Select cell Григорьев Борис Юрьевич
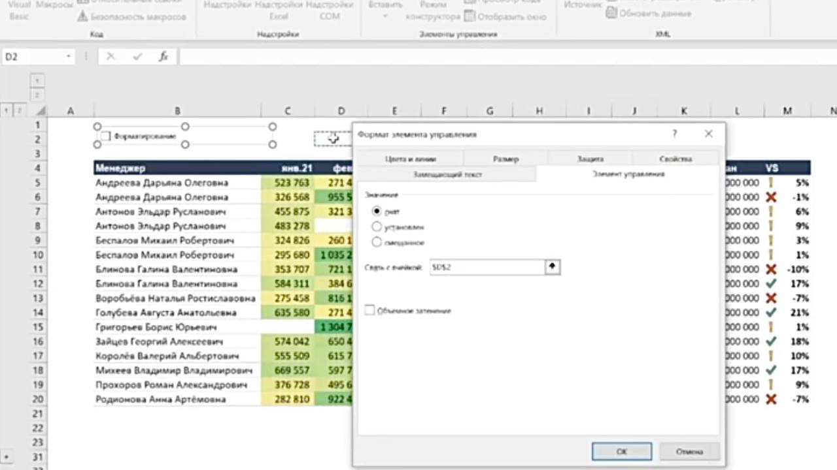This screenshot has width=837, height=470. pos(177,327)
